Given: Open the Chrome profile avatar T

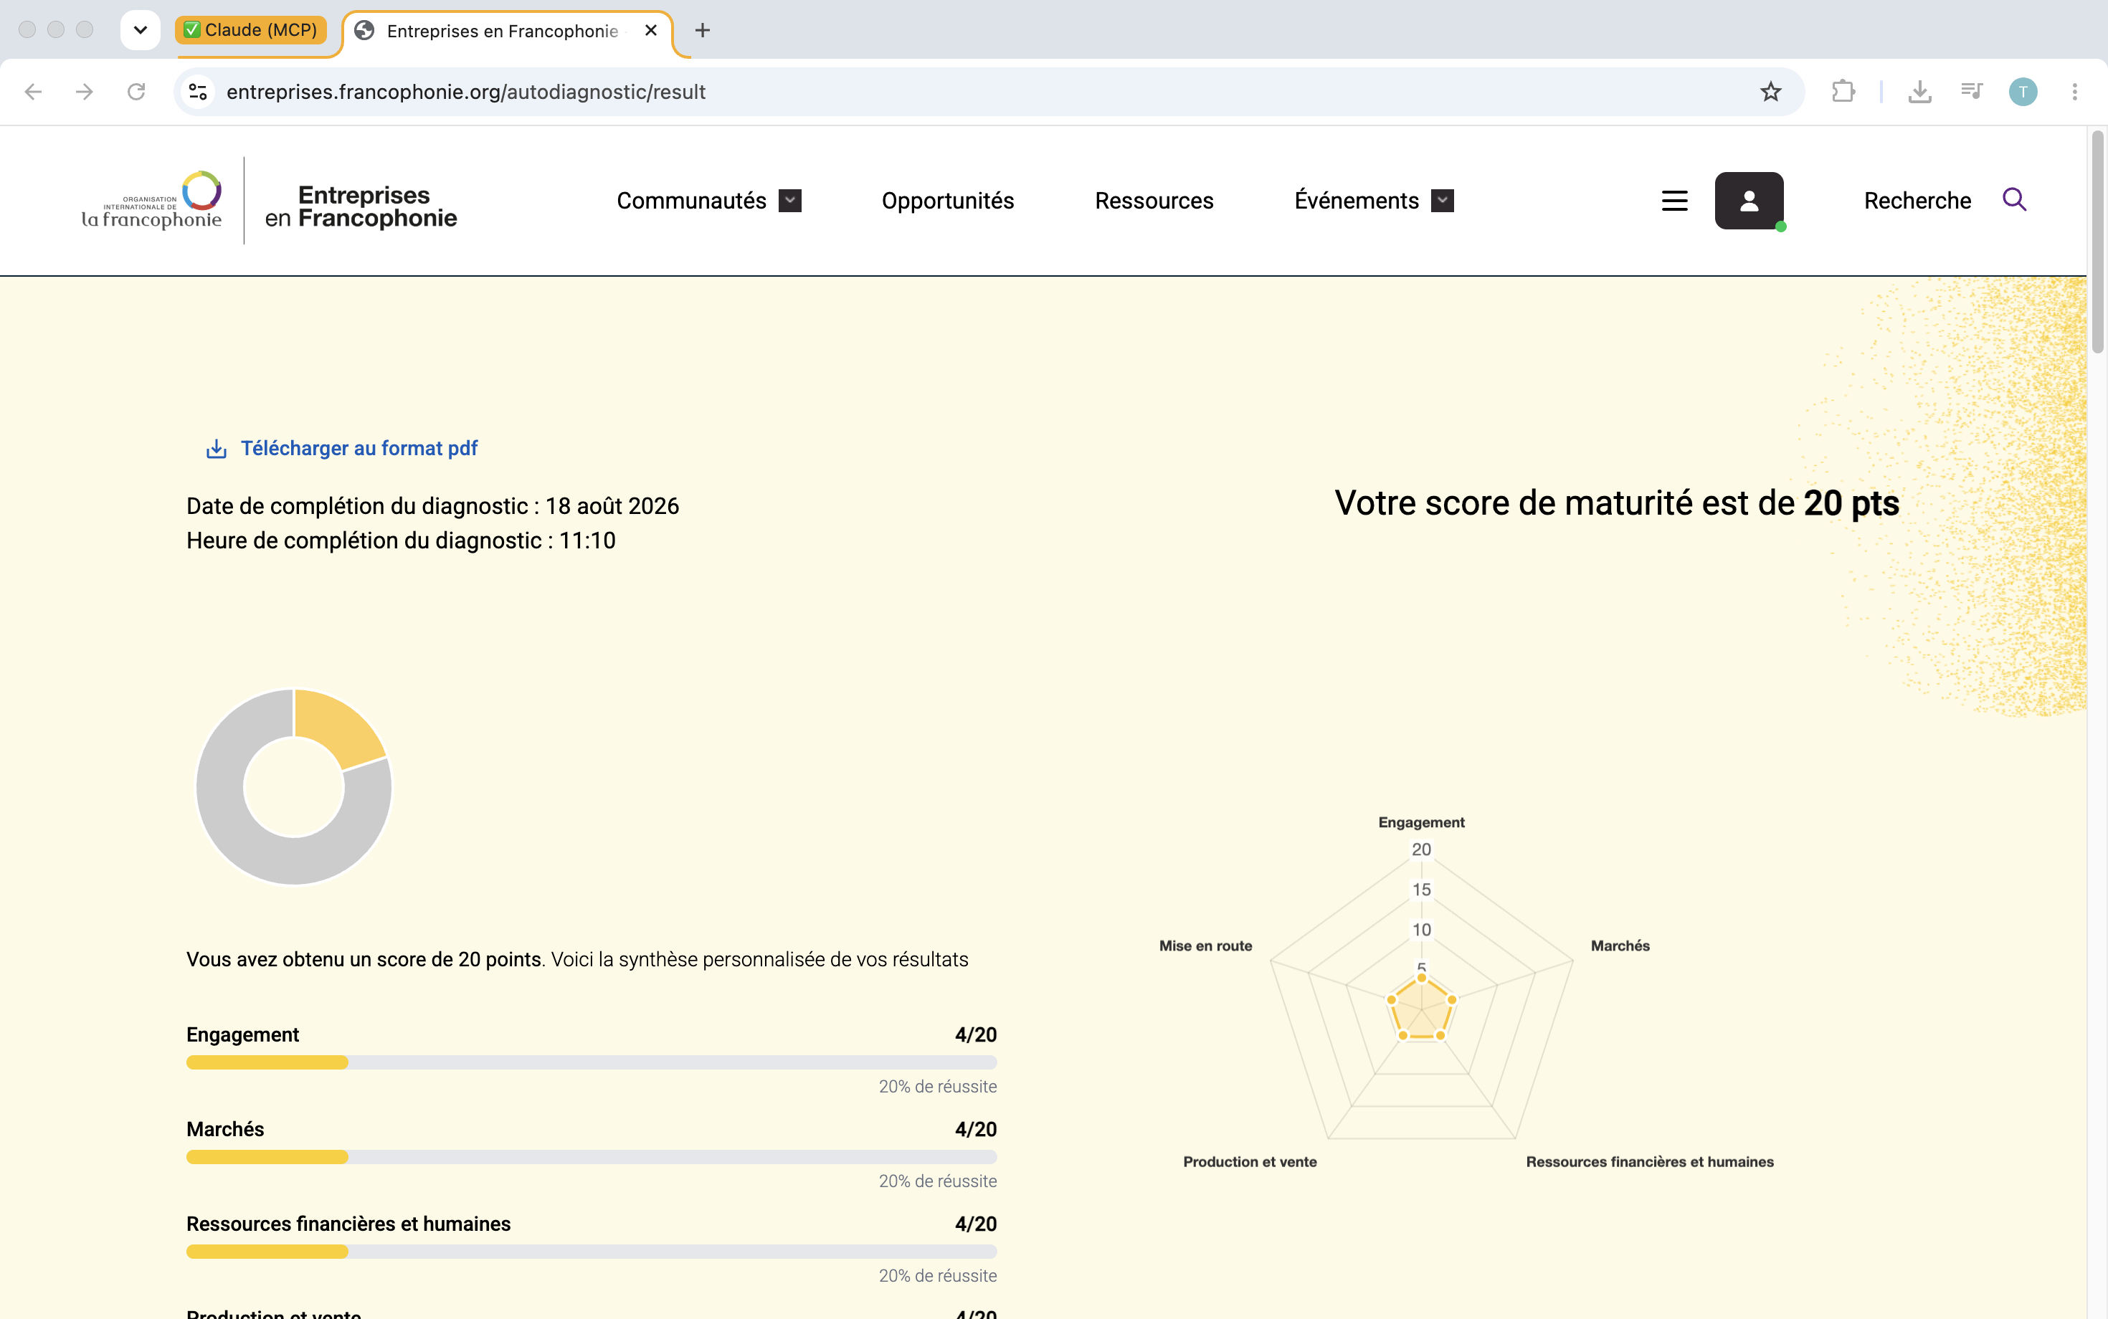Looking at the screenshot, I should [2023, 92].
